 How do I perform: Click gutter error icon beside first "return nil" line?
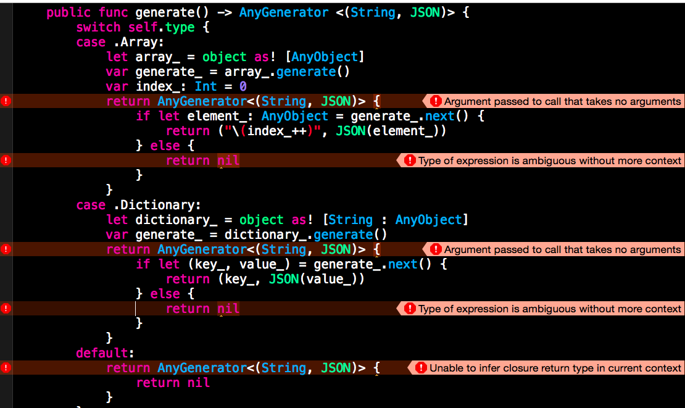pos(6,160)
